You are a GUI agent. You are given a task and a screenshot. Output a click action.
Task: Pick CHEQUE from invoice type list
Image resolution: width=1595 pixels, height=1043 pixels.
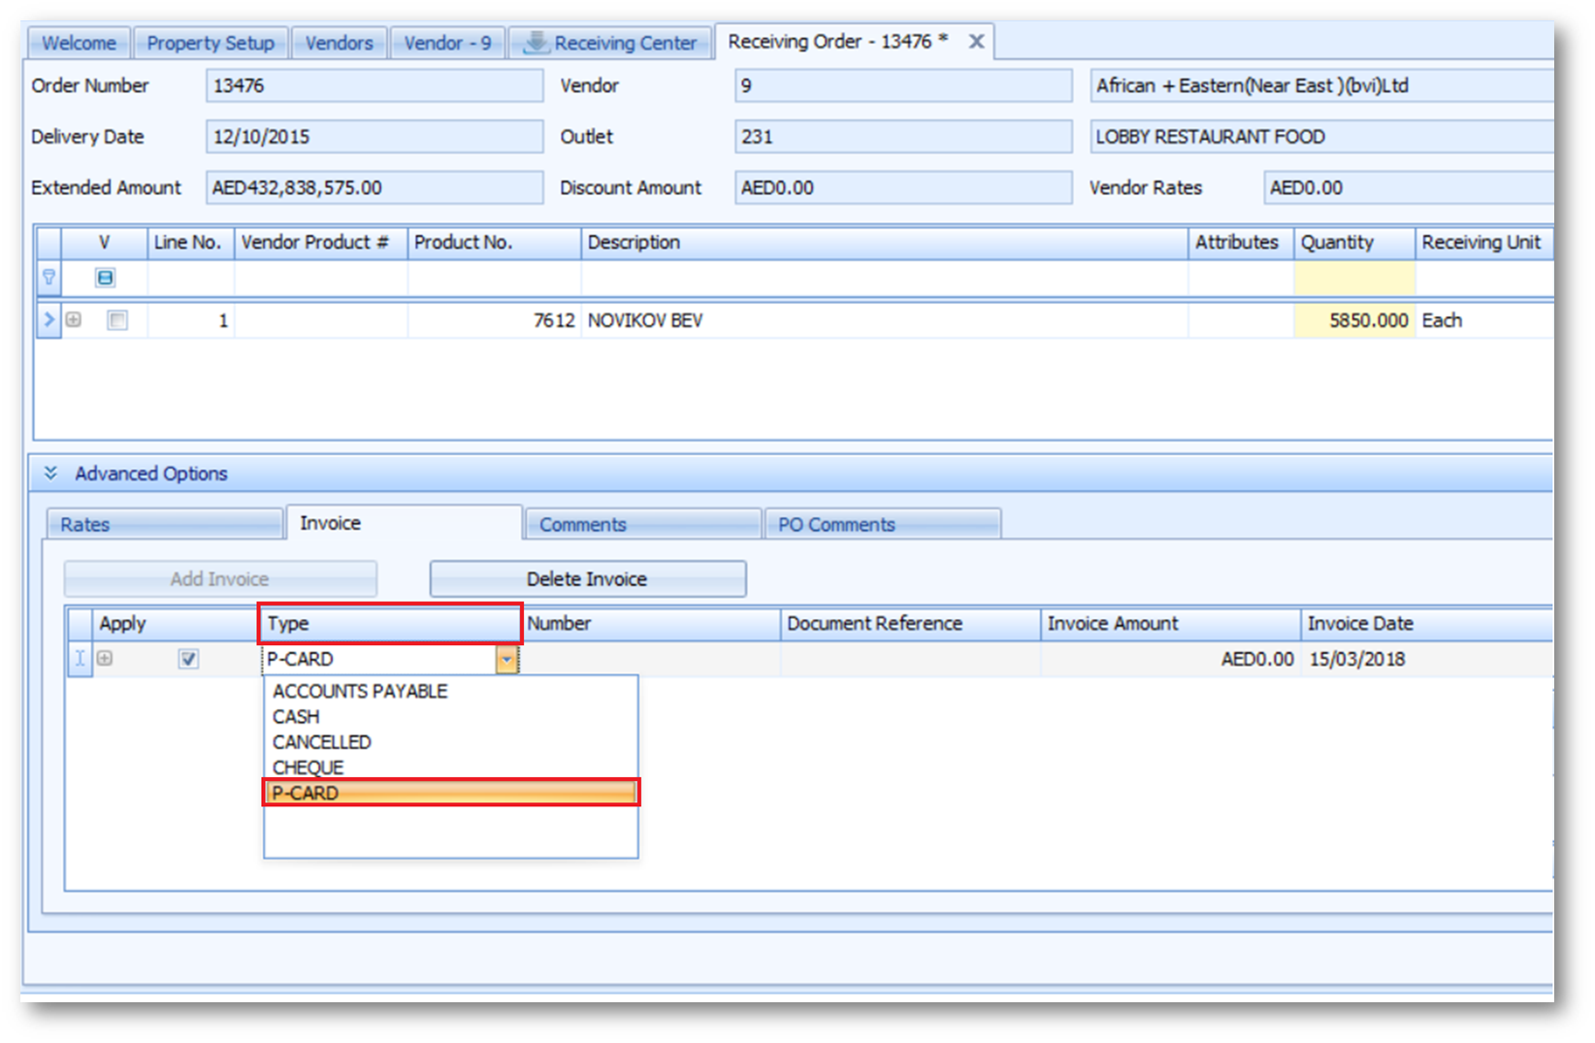(308, 767)
